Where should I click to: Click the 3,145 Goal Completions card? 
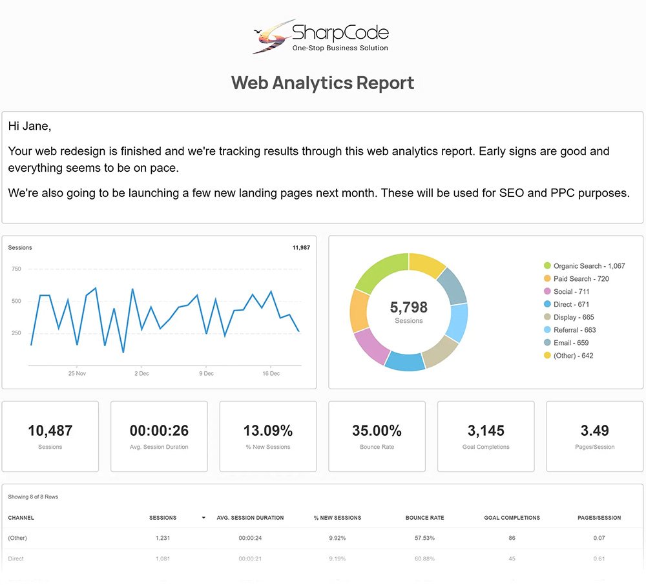(x=486, y=436)
